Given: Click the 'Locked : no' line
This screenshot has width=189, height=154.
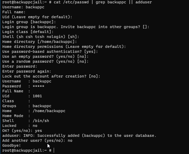Looking at the screenshot, I should (x=20, y=126).
